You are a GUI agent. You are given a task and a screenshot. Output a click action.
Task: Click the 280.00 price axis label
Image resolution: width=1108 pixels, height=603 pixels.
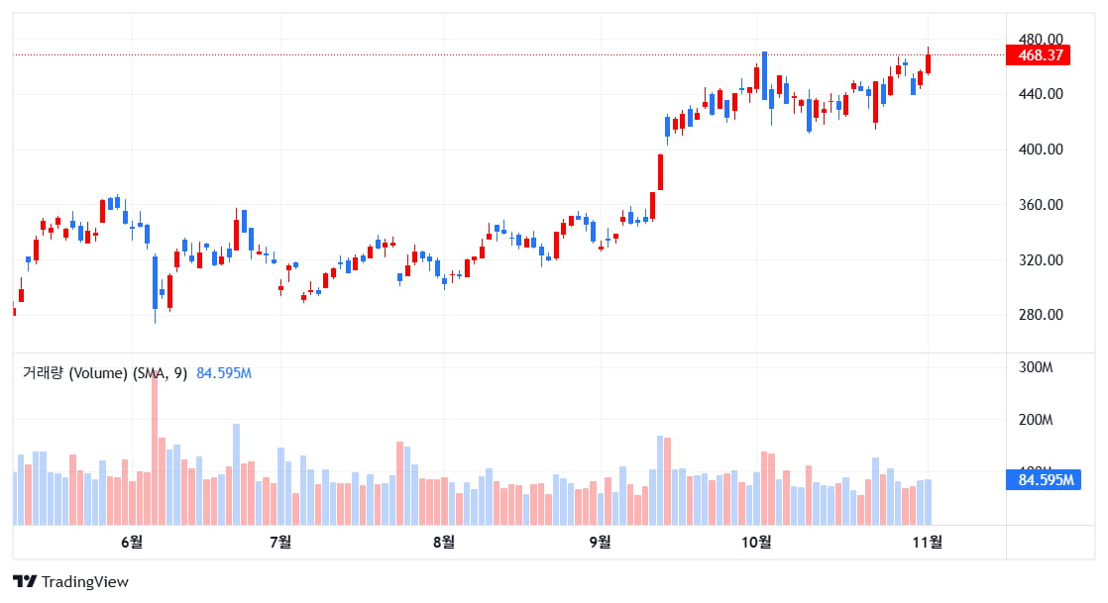(1041, 315)
